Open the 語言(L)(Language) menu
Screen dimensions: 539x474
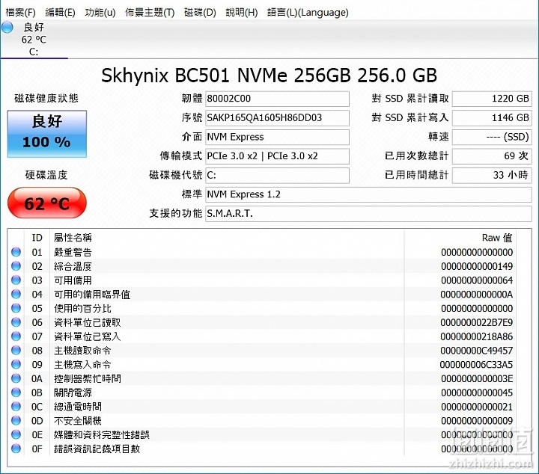pos(308,13)
